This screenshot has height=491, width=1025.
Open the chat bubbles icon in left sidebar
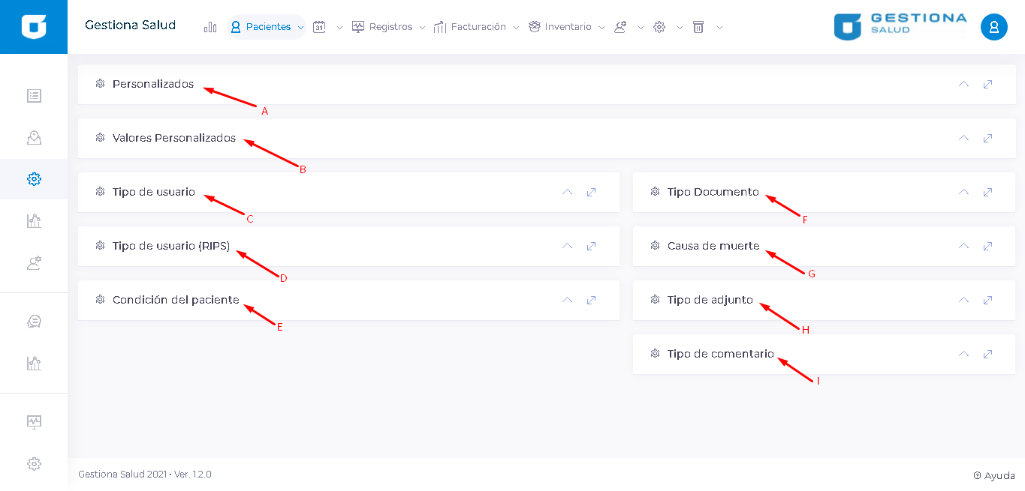[34, 322]
